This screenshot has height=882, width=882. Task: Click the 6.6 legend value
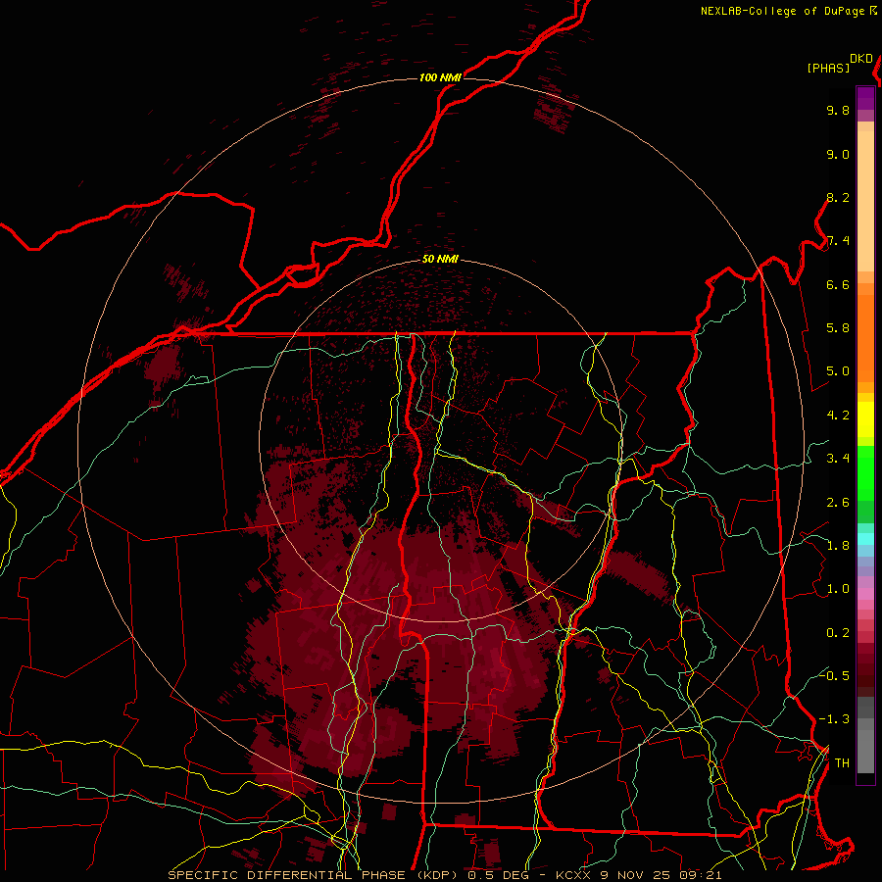click(838, 284)
